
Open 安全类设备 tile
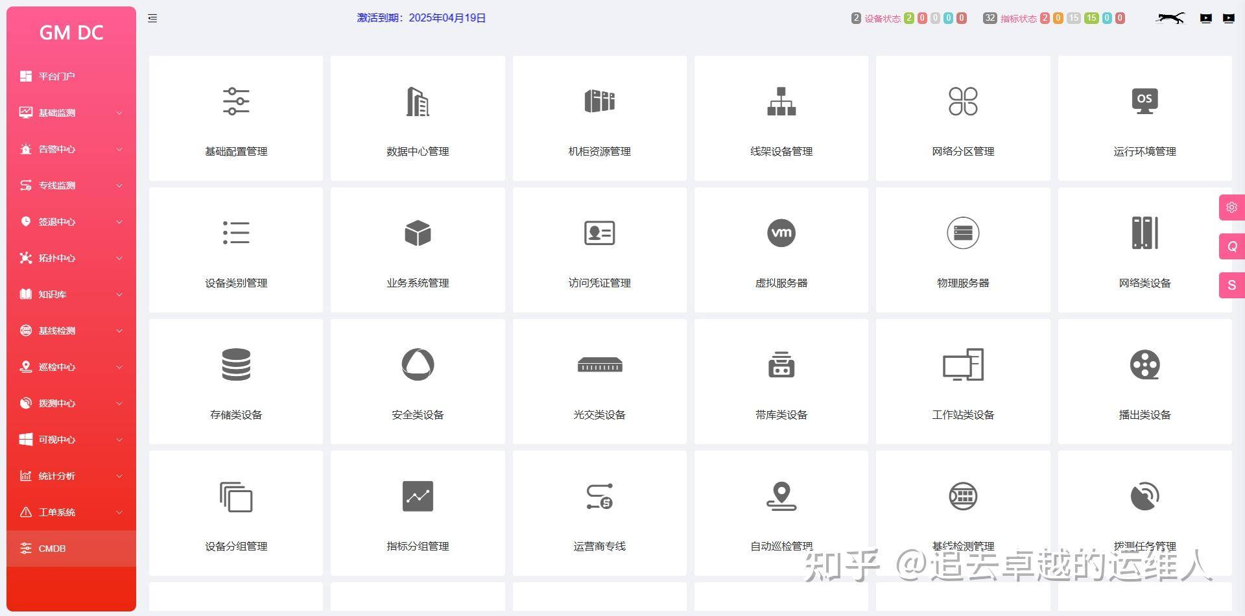pos(418,381)
